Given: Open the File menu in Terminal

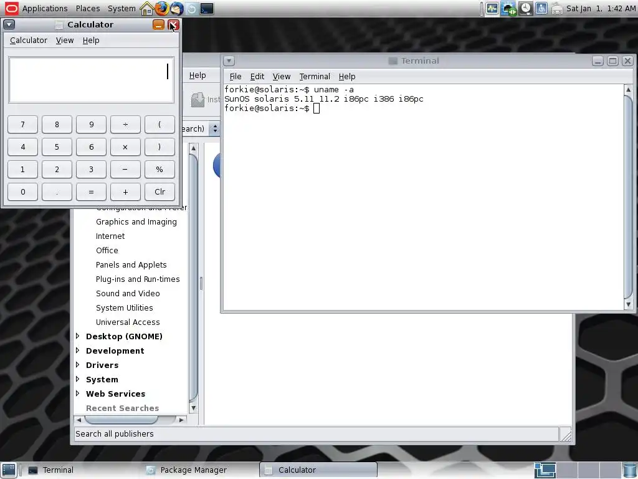Looking at the screenshot, I should (x=235, y=77).
